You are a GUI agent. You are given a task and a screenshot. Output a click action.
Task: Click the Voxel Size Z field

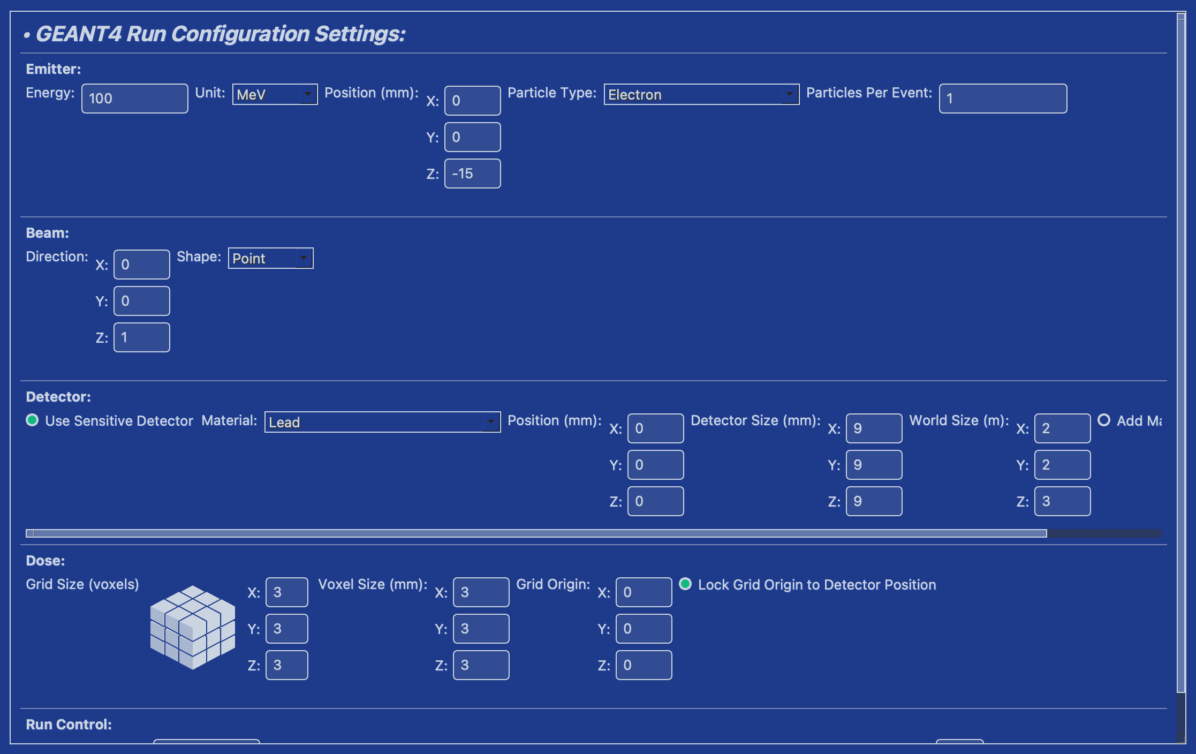click(481, 665)
